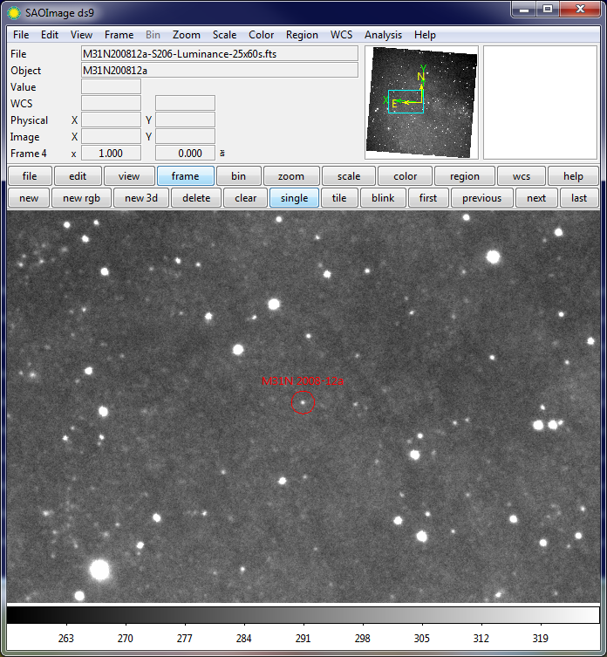Expand the Scale menu
Screen dimensions: 607x657
[224, 35]
